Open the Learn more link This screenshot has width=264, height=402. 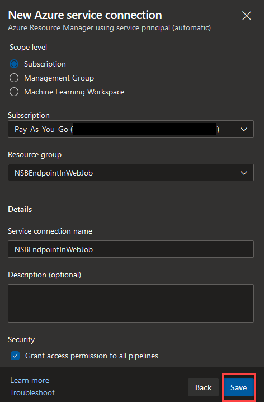[x=30, y=380]
